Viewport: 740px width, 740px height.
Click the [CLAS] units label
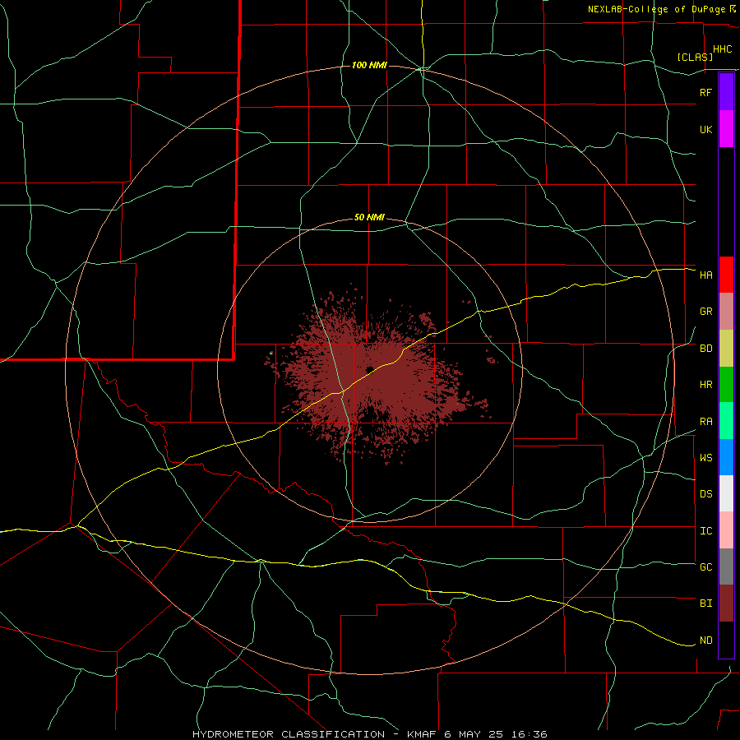pos(695,57)
